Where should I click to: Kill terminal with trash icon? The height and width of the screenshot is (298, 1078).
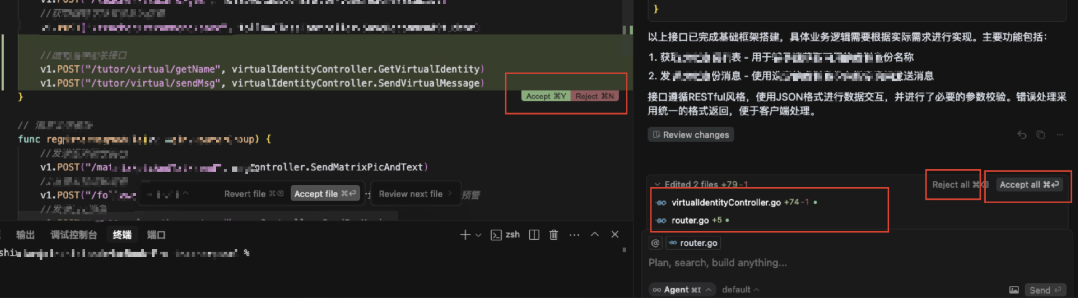click(554, 235)
